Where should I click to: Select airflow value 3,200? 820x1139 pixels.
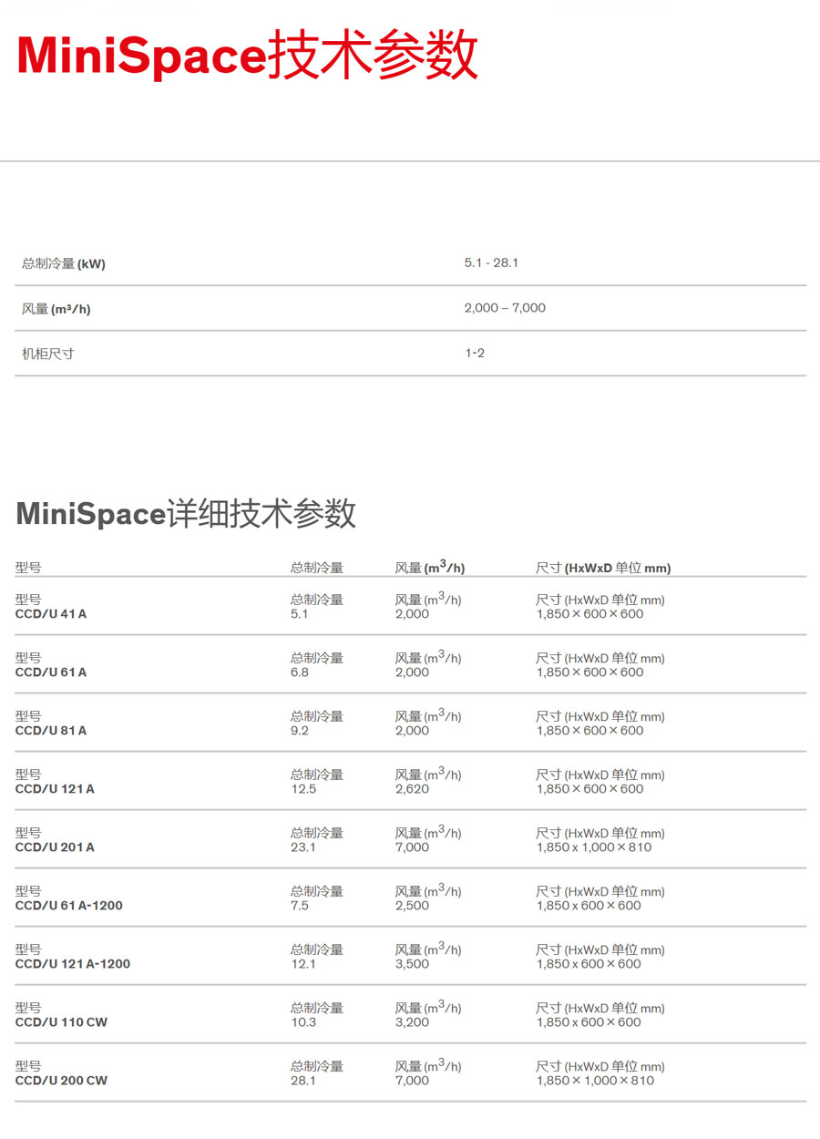tap(412, 1022)
